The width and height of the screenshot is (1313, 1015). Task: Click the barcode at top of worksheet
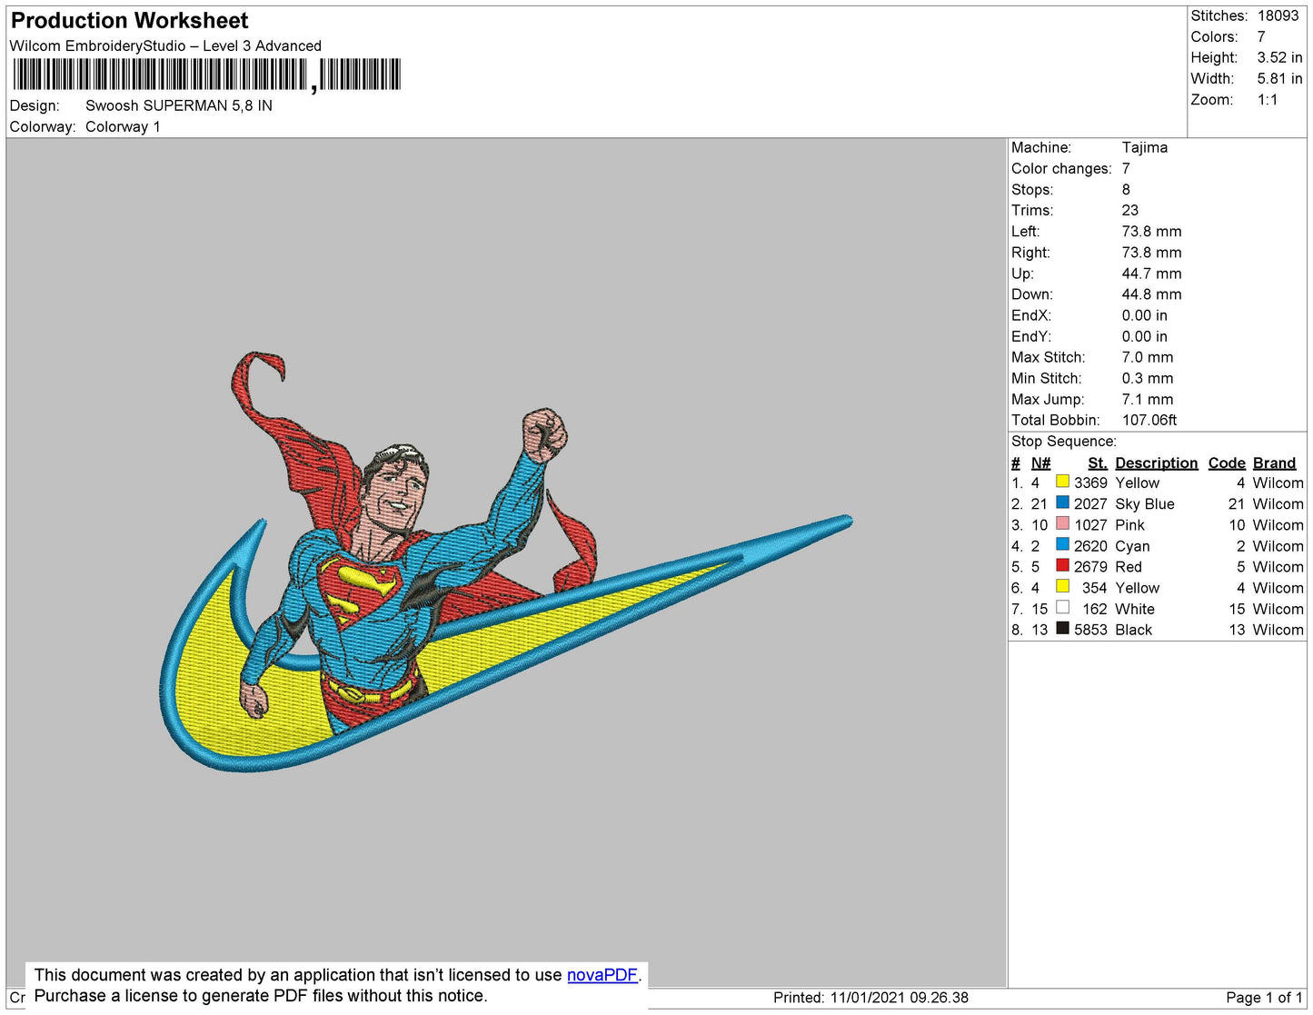[x=206, y=75]
